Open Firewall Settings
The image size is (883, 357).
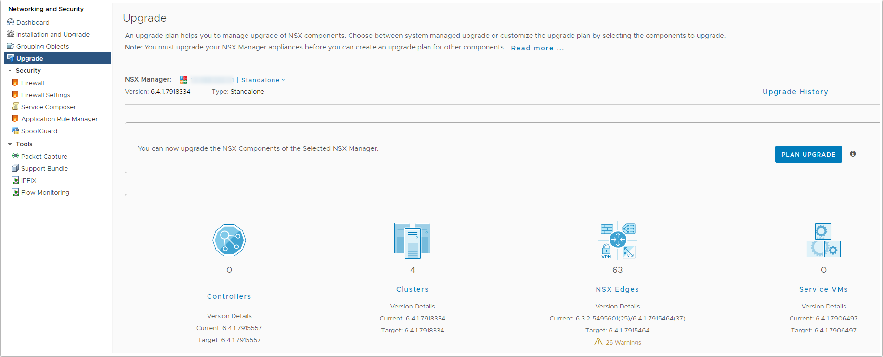(x=46, y=95)
